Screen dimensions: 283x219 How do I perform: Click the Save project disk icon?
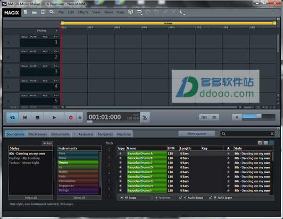43,12
